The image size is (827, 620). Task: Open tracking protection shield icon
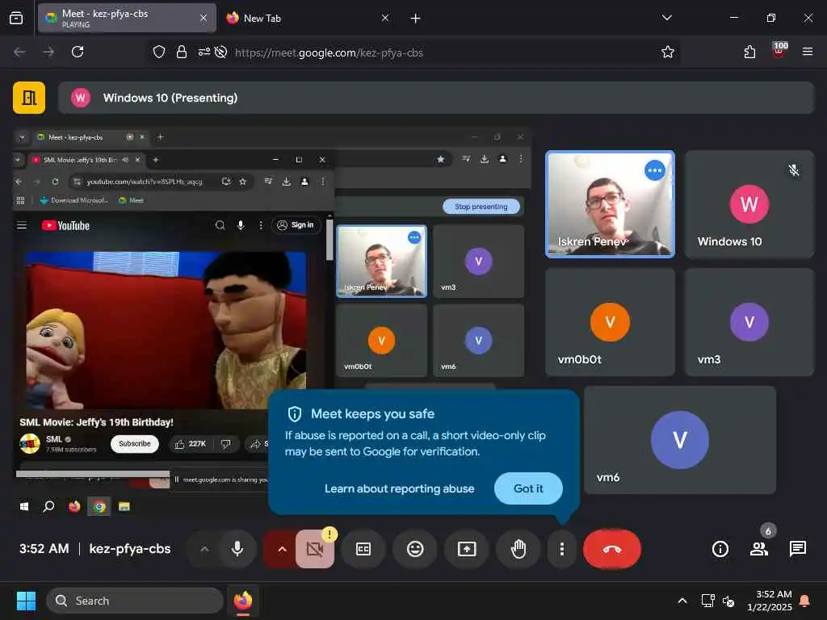click(x=159, y=52)
